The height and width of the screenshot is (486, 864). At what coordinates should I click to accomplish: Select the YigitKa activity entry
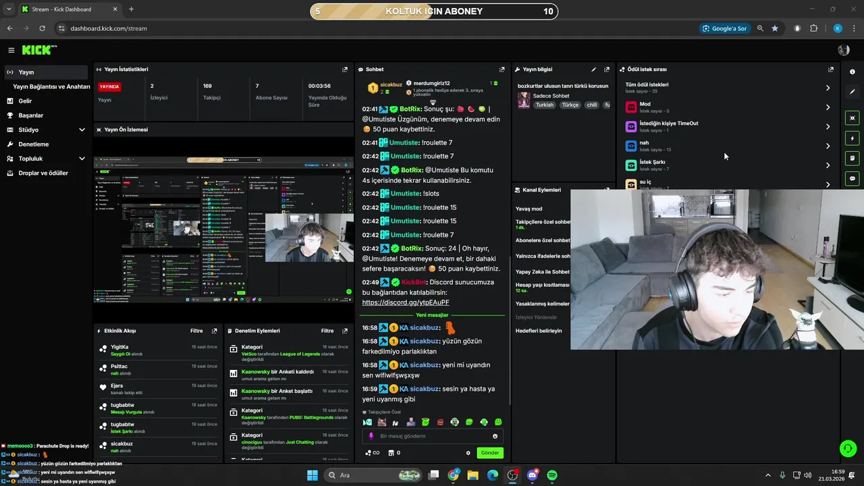click(x=159, y=350)
